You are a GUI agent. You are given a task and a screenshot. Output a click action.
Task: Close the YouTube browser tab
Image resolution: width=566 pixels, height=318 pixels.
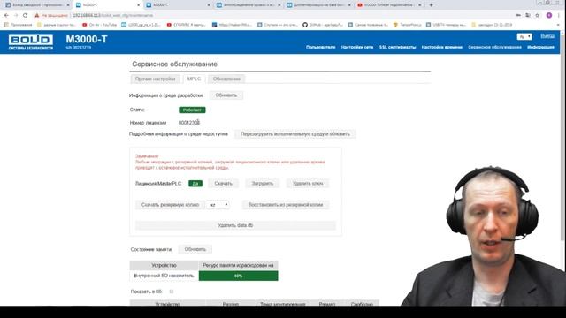click(x=420, y=5)
